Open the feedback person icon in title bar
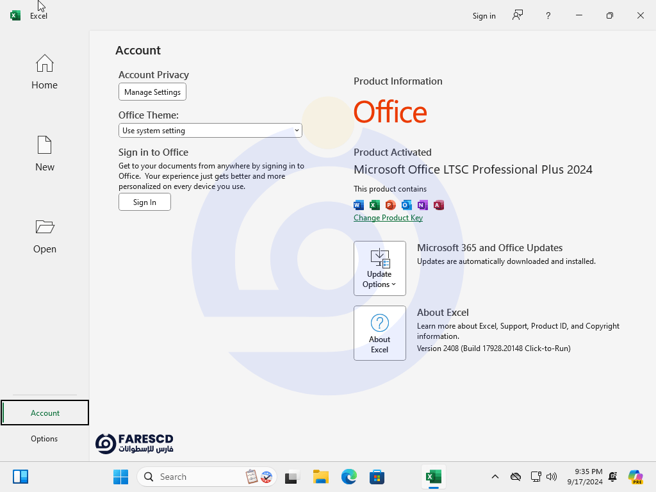The height and width of the screenshot is (492, 656). pos(518,15)
